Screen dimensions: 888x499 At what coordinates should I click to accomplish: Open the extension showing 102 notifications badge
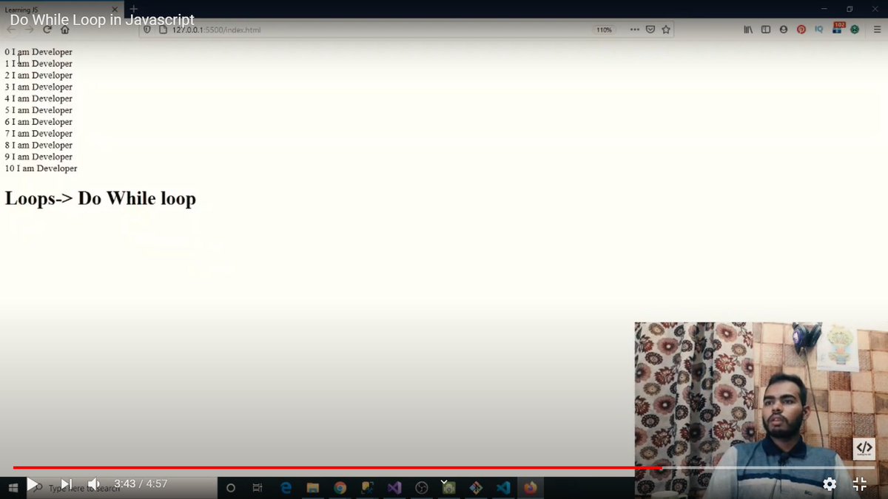(x=837, y=30)
